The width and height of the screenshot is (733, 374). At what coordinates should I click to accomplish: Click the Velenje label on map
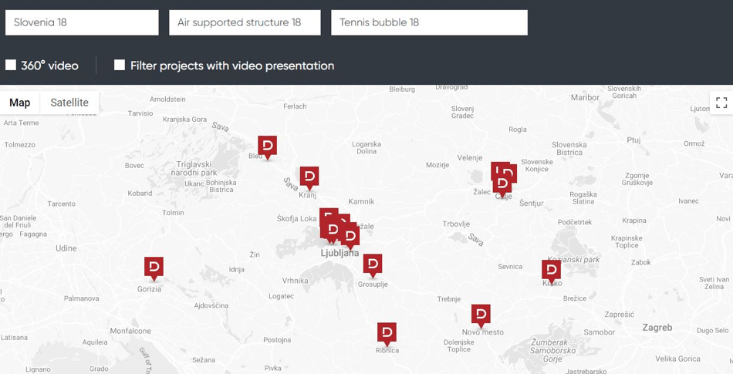click(470, 158)
